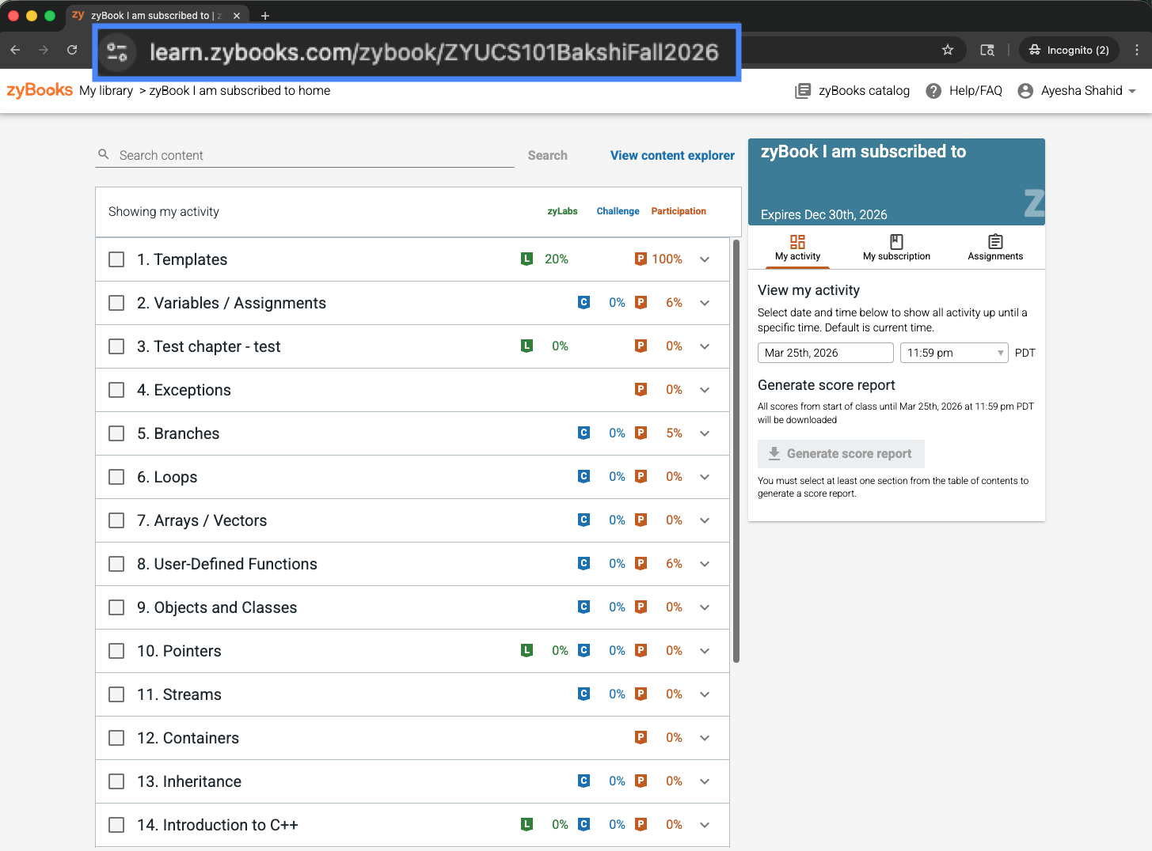The height and width of the screenshot is (851, 1152).
Task: Click Participation P icon for Exceptions
Action: [641, 389]
